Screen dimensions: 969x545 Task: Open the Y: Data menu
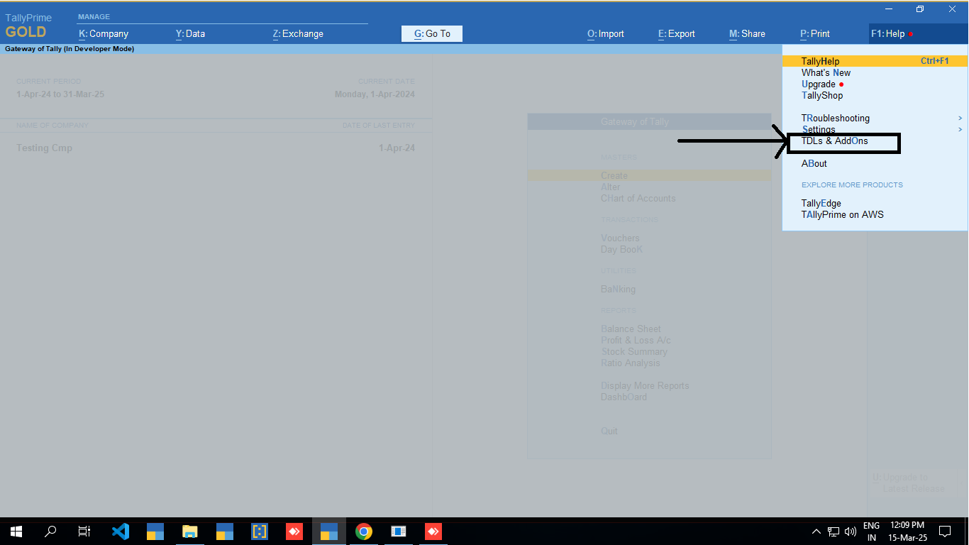pos(190,33)
